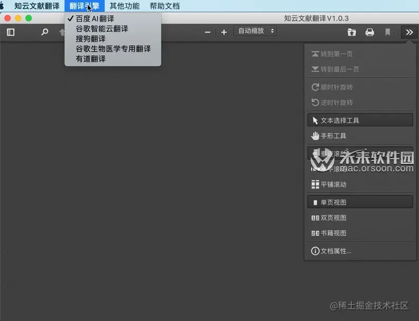Click the print icon
Image resolution: width=419 pixels, height=321 pixels.
click(369, 32)
